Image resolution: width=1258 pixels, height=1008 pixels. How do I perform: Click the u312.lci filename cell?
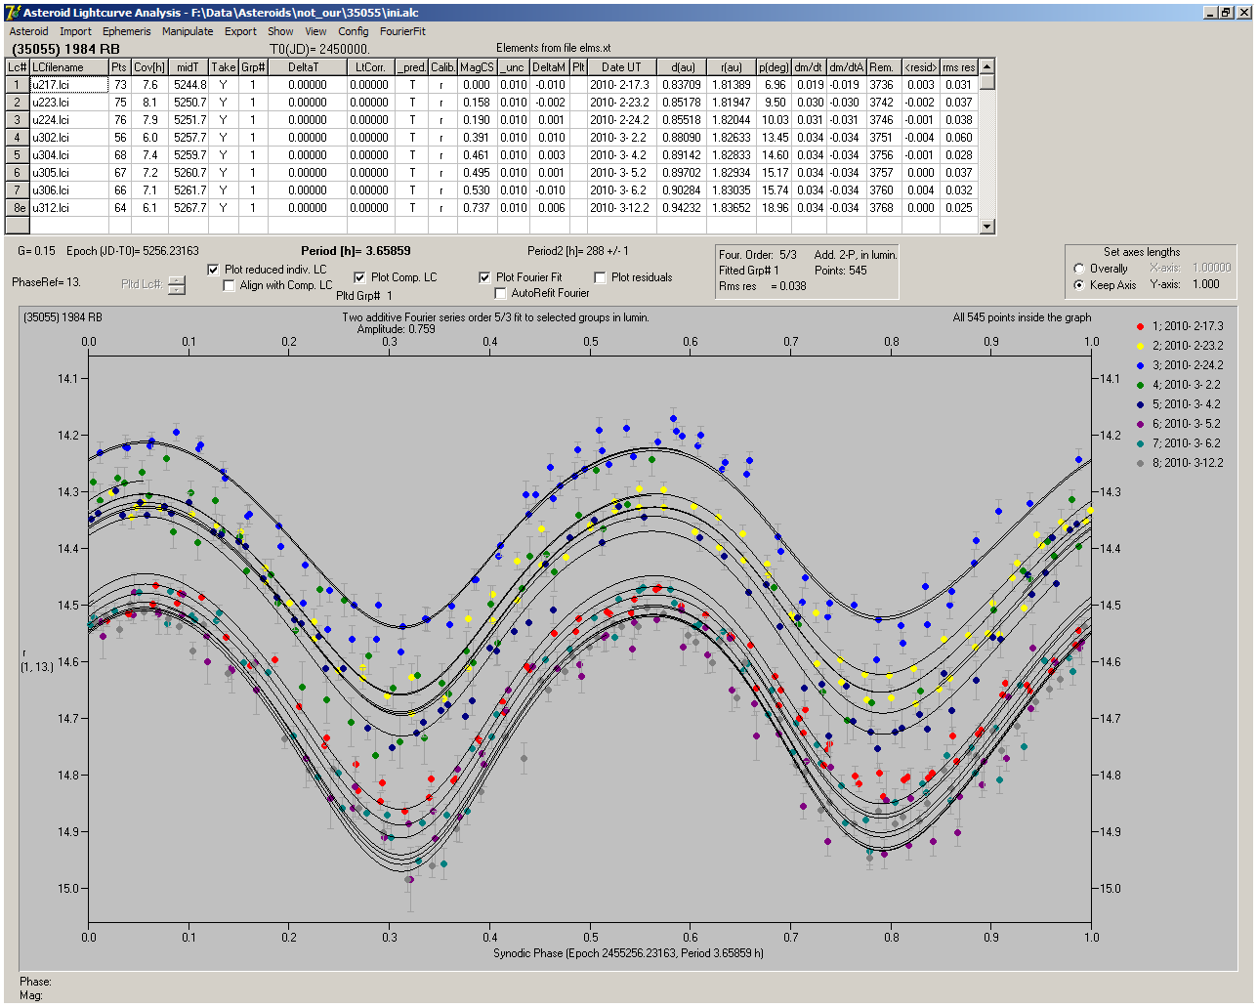[x=68, y=208]
